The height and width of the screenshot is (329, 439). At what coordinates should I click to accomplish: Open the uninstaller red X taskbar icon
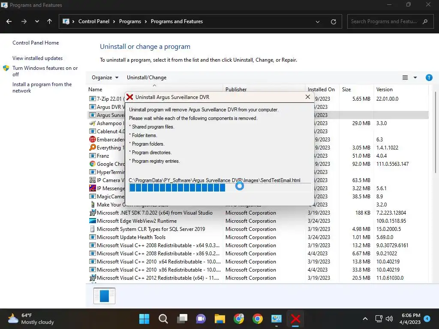tap(295, 319)
